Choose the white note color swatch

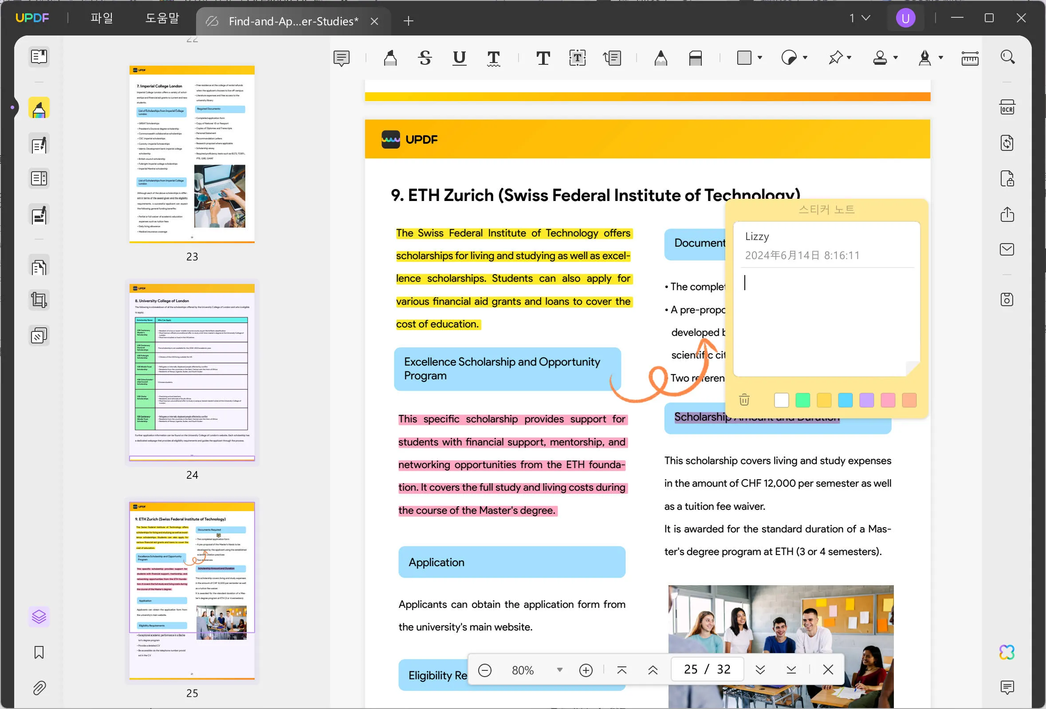point(782,400)
